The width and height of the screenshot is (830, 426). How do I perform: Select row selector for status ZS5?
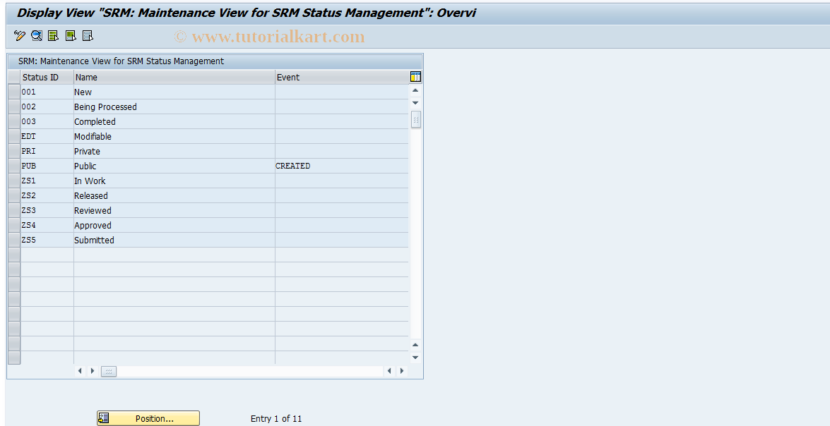click(14, 240)
